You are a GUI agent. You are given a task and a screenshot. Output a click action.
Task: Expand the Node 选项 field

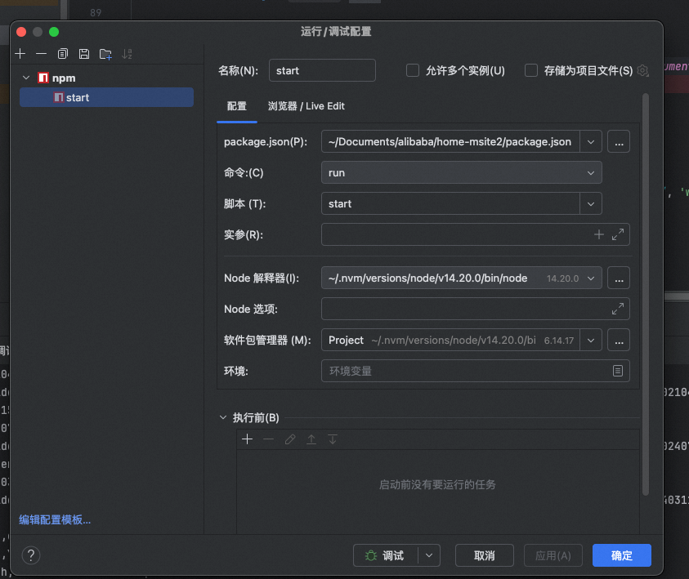click(618, 309)
